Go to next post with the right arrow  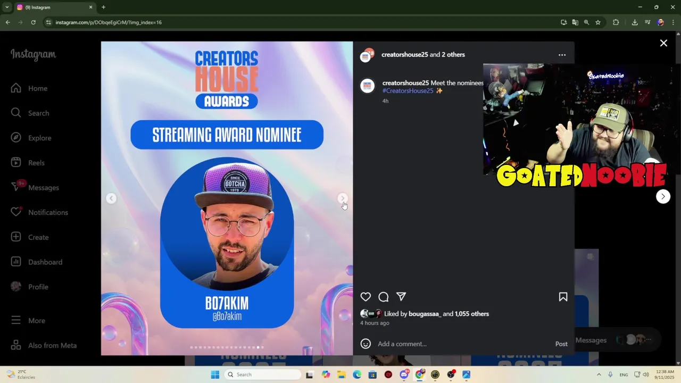pyautogui.click(x=663, y=196)
